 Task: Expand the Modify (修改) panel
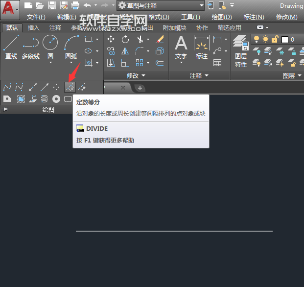tap(136, 75)
